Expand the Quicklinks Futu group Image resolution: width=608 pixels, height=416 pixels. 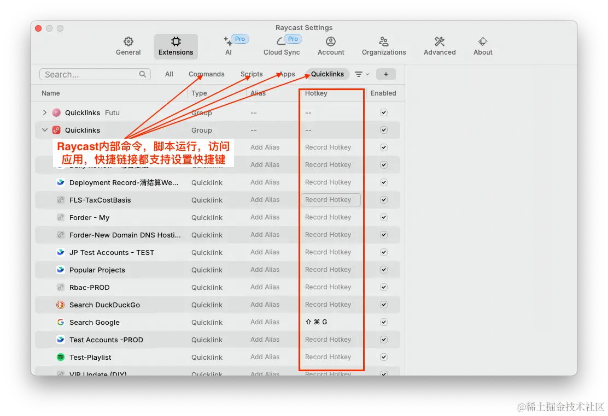[x=45, y=112]
